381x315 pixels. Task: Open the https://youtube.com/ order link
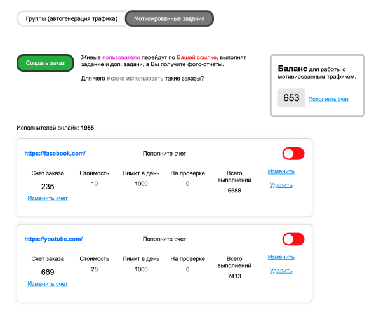point(53,239)
